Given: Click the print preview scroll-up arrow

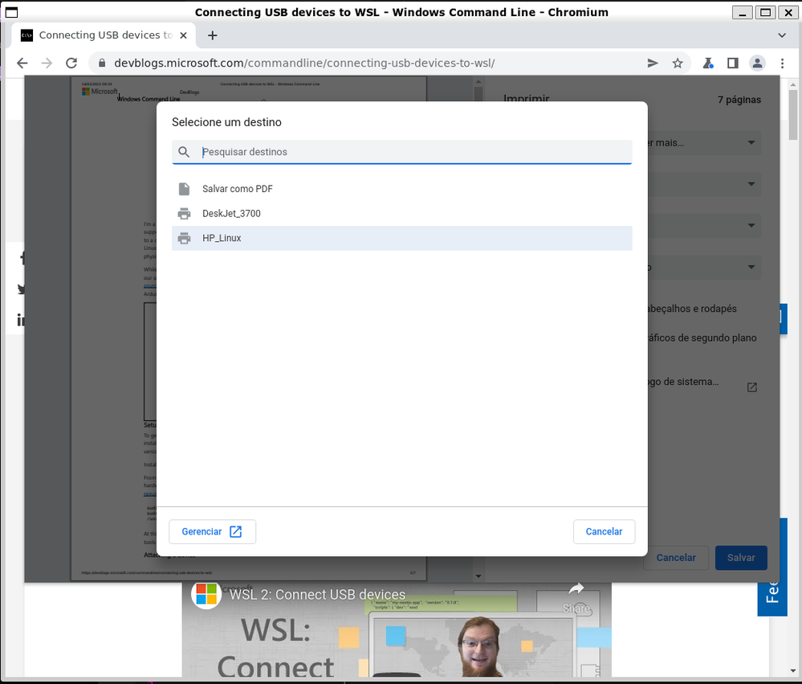Looking at the screenshot, I should point(478,81).
